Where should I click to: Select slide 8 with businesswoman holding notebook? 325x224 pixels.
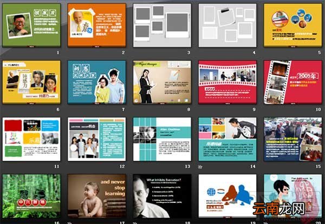[162, 82]
